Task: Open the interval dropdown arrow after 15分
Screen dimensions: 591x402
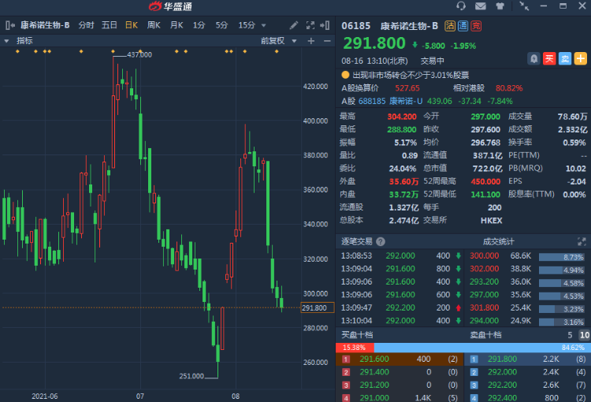Action: (264, 26)
